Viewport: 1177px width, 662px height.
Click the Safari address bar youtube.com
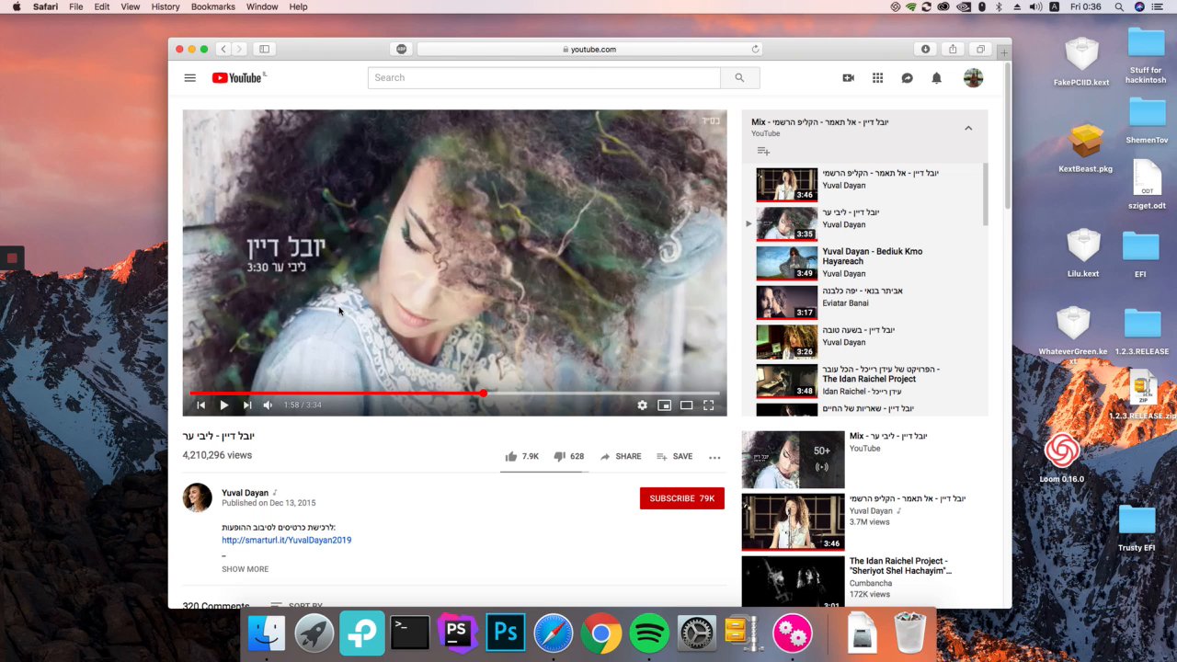(589, 50)
